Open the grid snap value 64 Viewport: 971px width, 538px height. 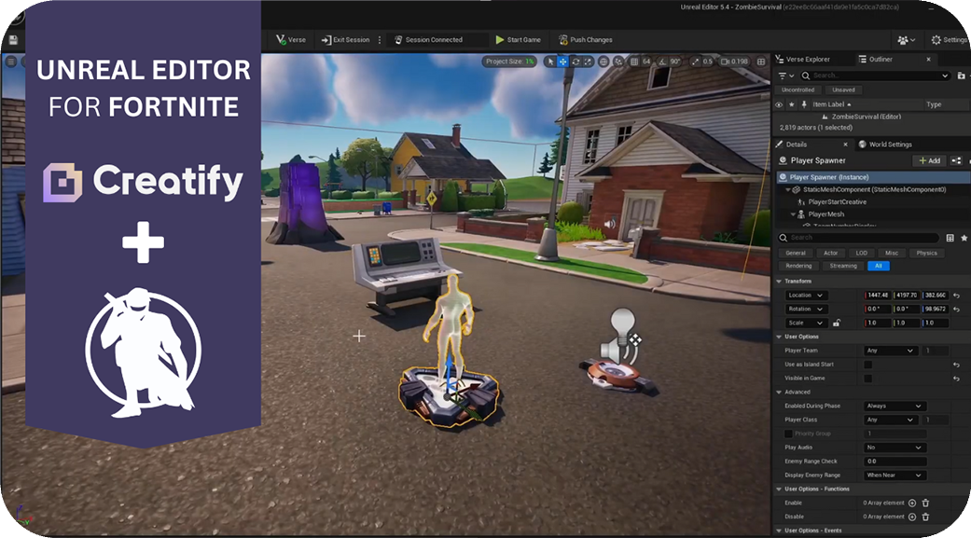646,62
